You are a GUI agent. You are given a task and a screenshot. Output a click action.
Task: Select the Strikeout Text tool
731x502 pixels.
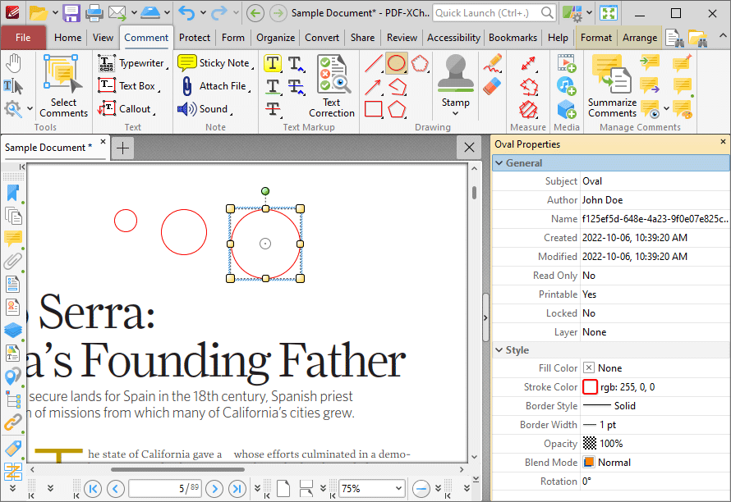pyautogui.click(x=273, y=108)
